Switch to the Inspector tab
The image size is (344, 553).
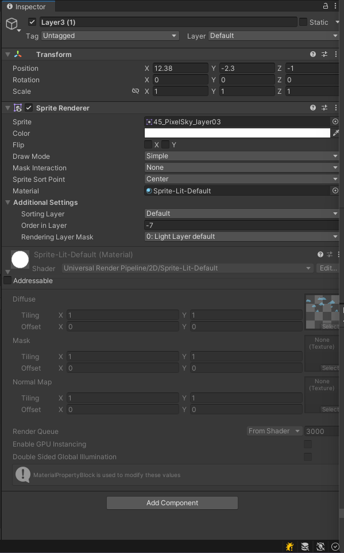28,7
